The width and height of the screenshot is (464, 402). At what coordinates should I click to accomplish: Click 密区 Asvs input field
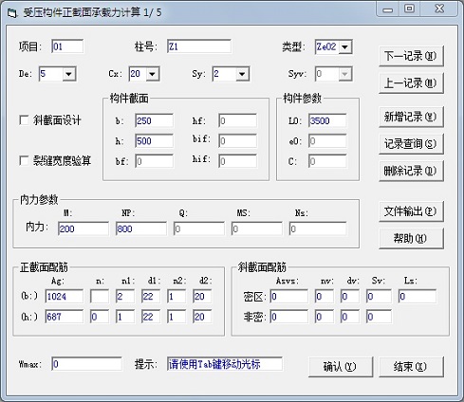click(289, 296)
